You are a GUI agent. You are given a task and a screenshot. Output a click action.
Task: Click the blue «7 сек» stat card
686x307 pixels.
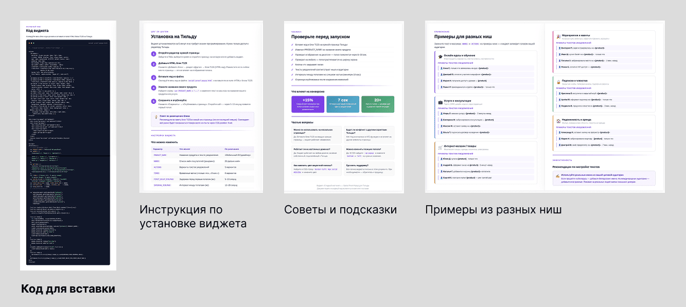tap(343, 104)
